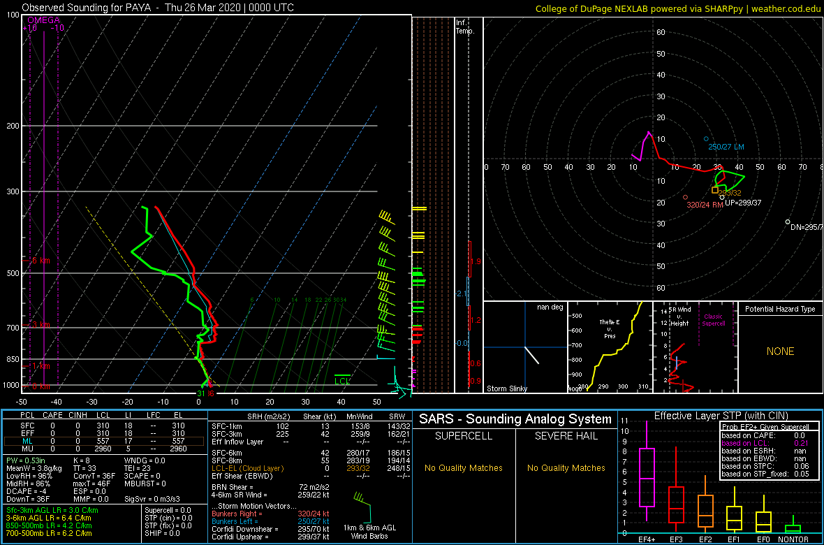Click the red 'Bunkers Right = 320/24 kt' line
824x545 pixels.
271,513
